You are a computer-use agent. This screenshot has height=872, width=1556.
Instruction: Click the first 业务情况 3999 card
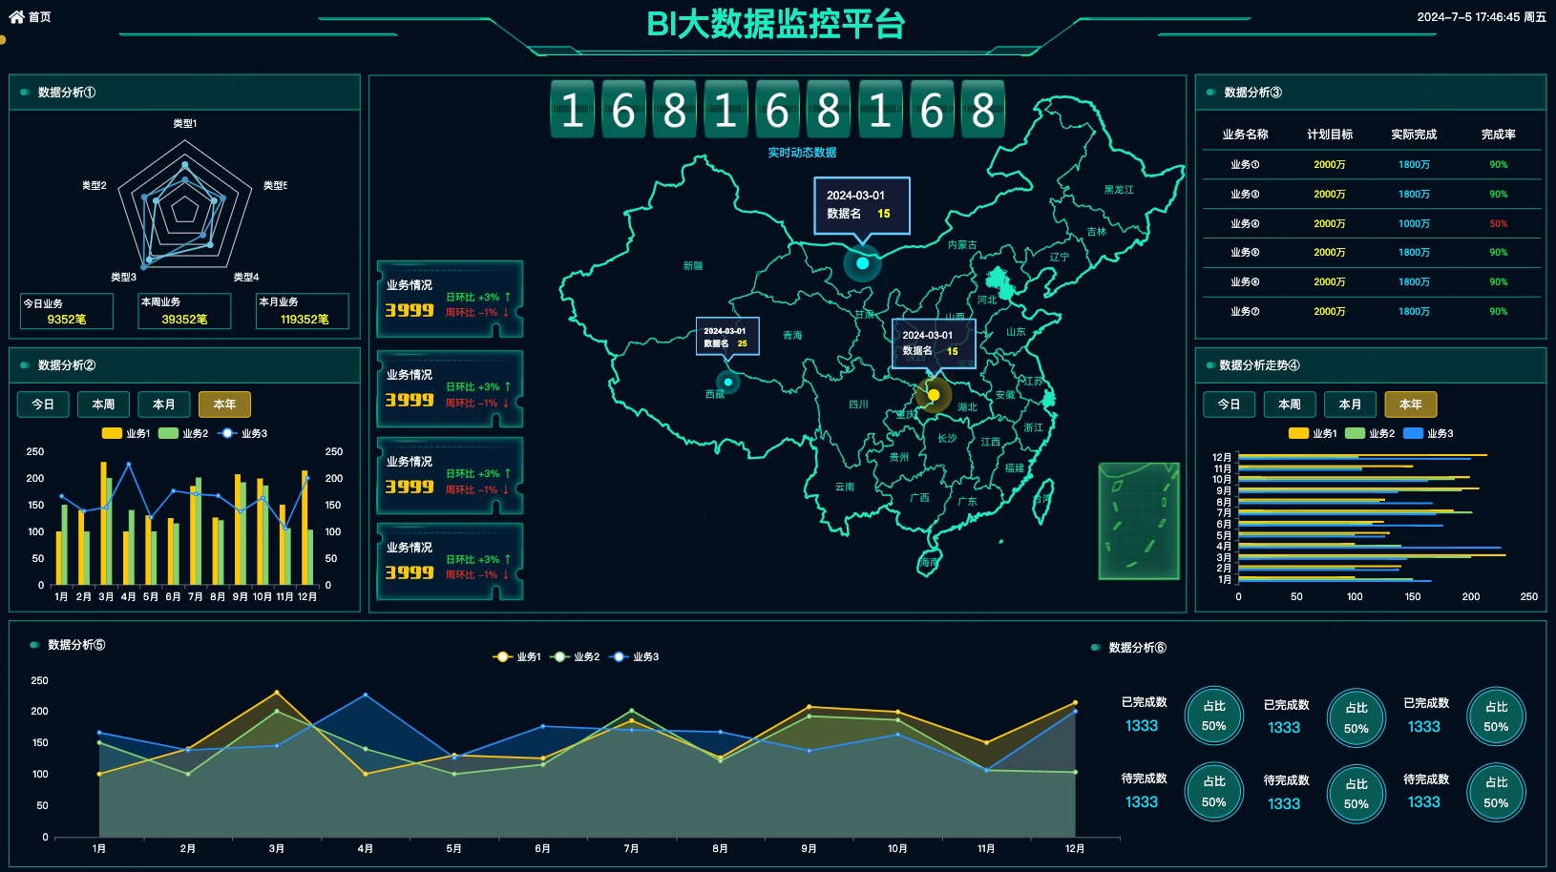[450, 300]
